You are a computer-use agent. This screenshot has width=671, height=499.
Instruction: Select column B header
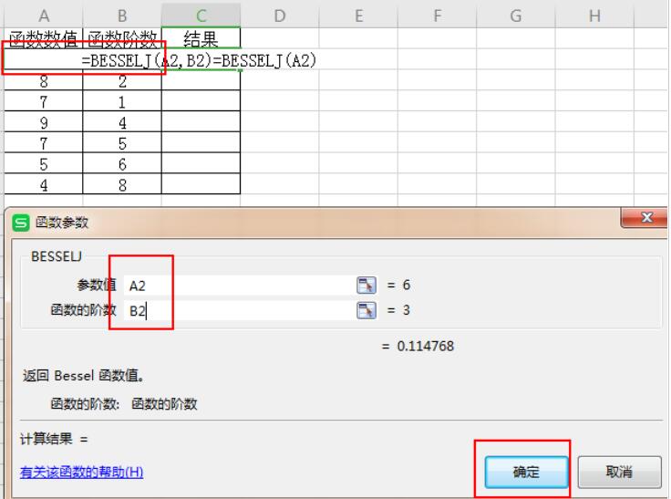pos(122,16)
